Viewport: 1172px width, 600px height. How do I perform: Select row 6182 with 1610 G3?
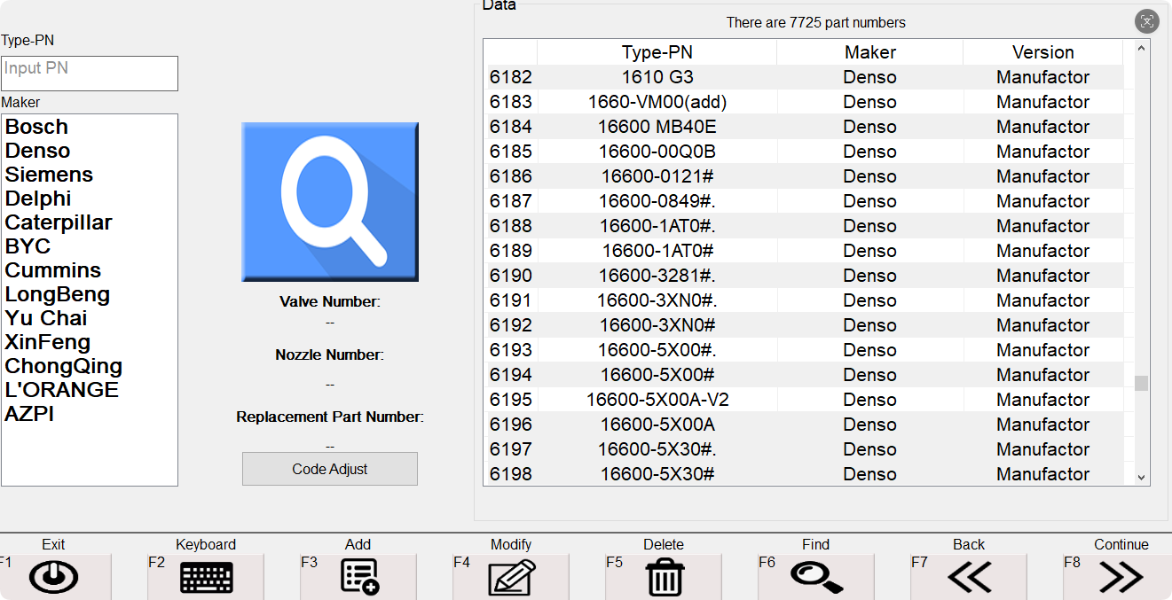(656, 77)
